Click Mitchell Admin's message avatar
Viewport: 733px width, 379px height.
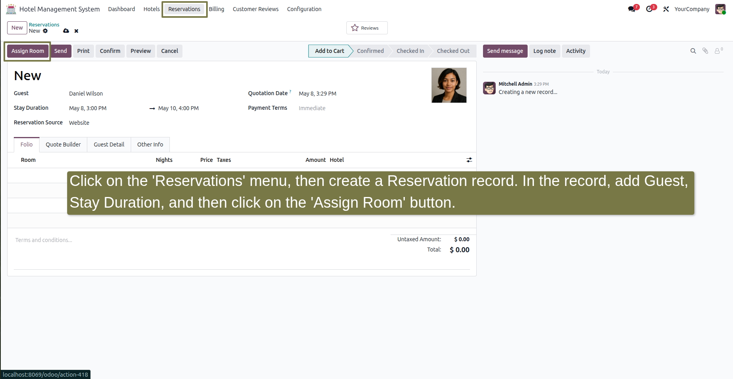[489, 88]
